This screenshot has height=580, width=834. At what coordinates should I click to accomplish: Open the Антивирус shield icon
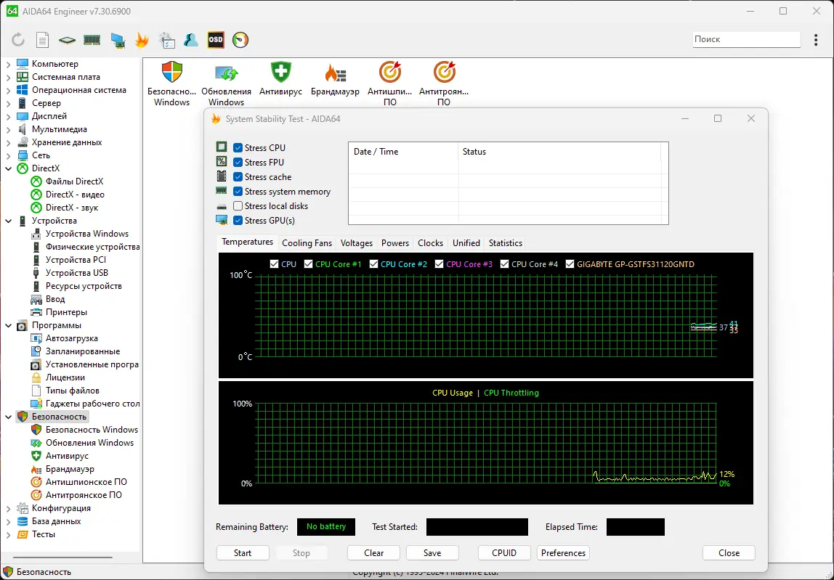coord(280,73)
